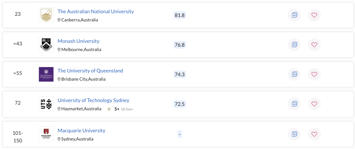This screenshot has height=149, width=355.
Task: Click the 5+ QS Stars badge
Action: [120, 109]
